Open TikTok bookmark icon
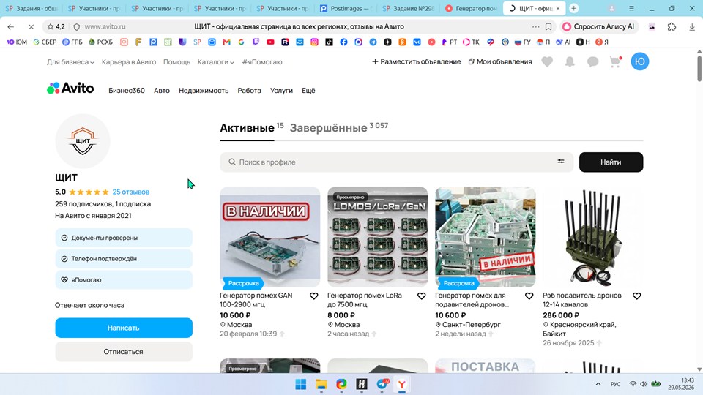 pos(329,42)
